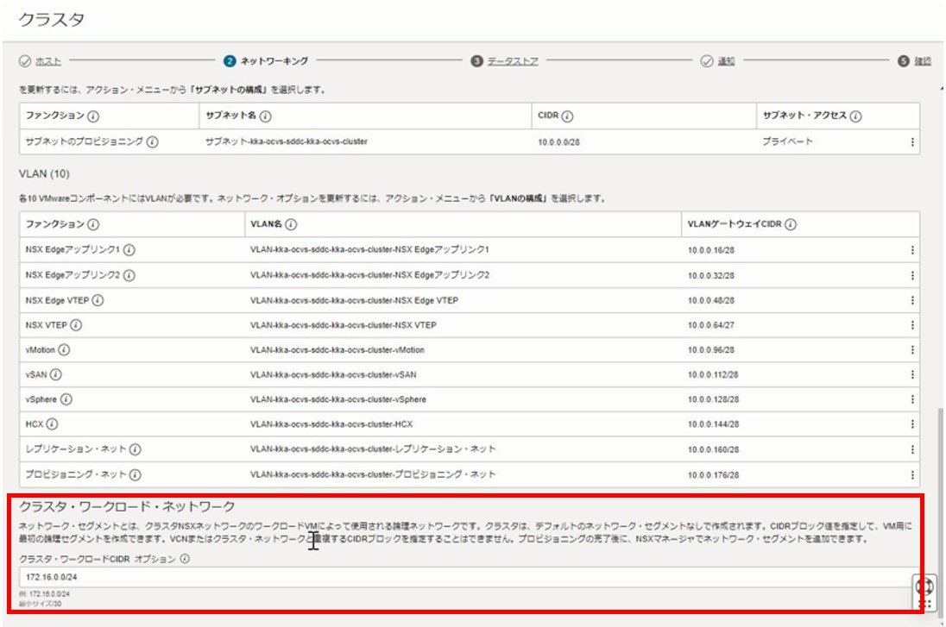Open actions menu for プロビジョニング・ネット row
Image resolution: width=946 pixels, height=627 pixels.
pyautogui.click(x=912, y=475)
